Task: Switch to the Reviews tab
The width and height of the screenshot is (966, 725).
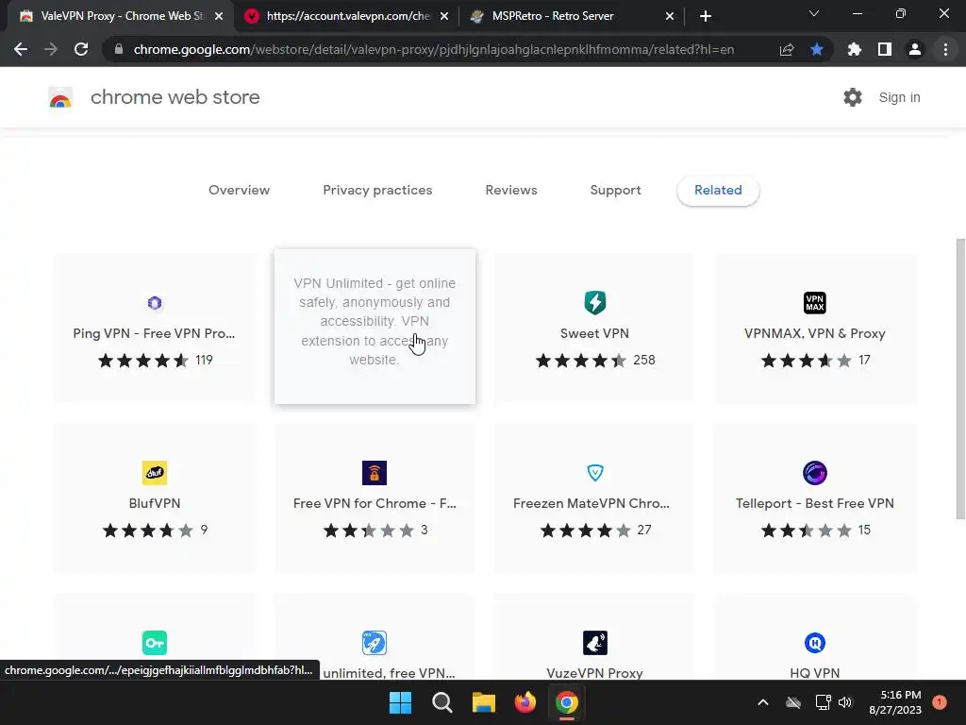Action: pyautogui.click(x=511, y=190)
